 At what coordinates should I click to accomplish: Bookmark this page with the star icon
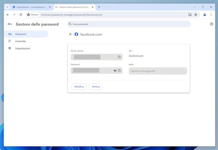pyautogui.click(x=196, y=15)
